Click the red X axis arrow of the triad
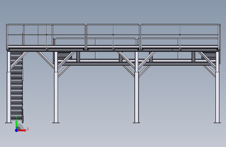The width and height of the screenshot is (226, 147). click(22, 130)
